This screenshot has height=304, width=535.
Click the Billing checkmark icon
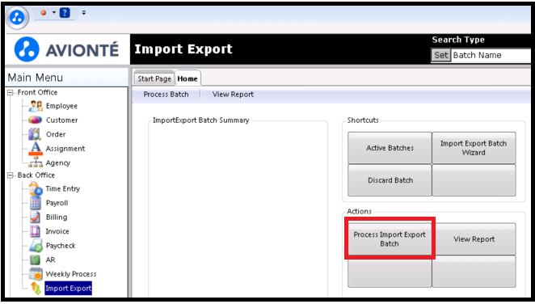(x=36, y=217)
